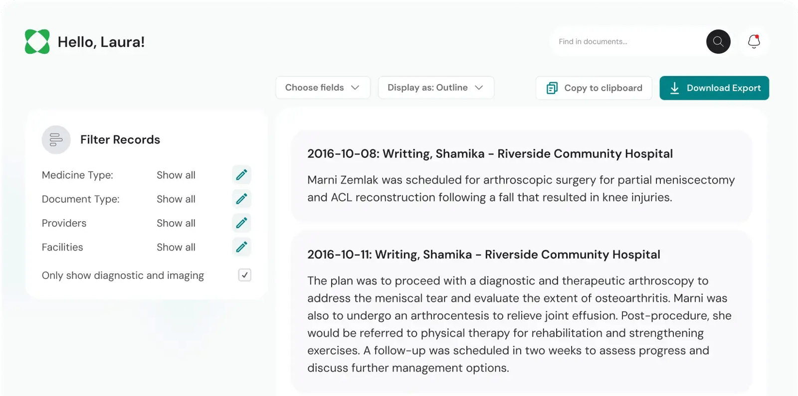The image size is (798, 396).
Task: Open notifications via the bell icon
Action: [x=754, y=41]
